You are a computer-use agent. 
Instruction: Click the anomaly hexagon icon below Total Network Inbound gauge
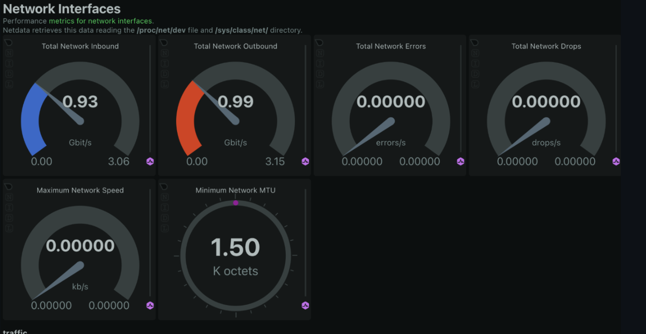tap(149, 161)
